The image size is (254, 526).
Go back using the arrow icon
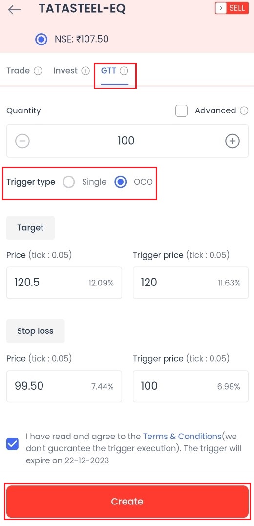click(x=14, y=10)
